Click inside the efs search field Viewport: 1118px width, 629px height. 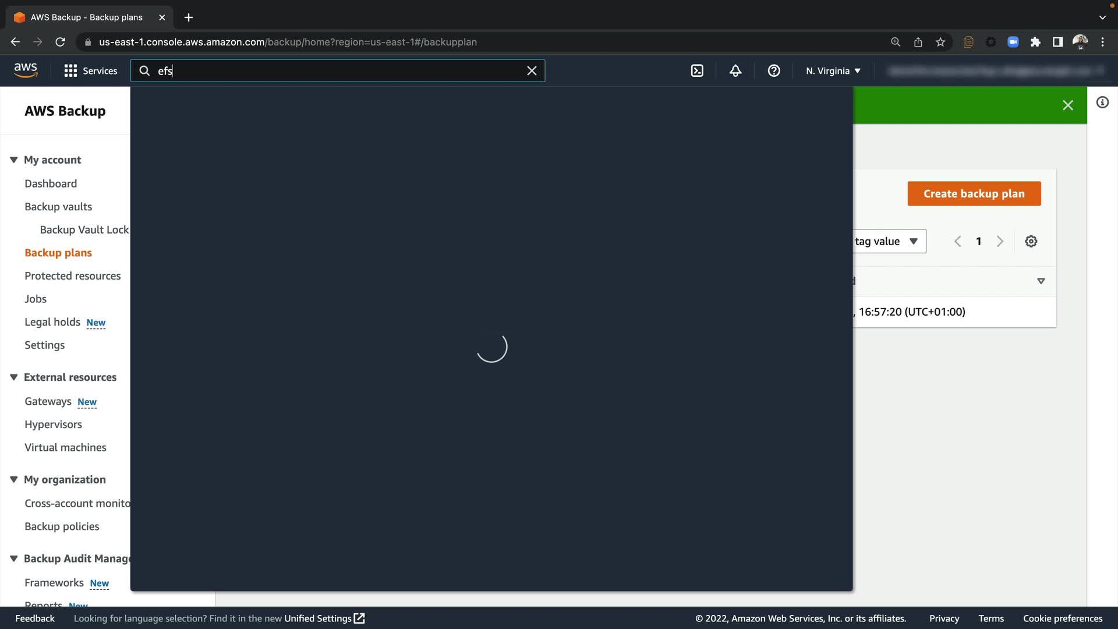pyautogui.click(x=338, y=70)
